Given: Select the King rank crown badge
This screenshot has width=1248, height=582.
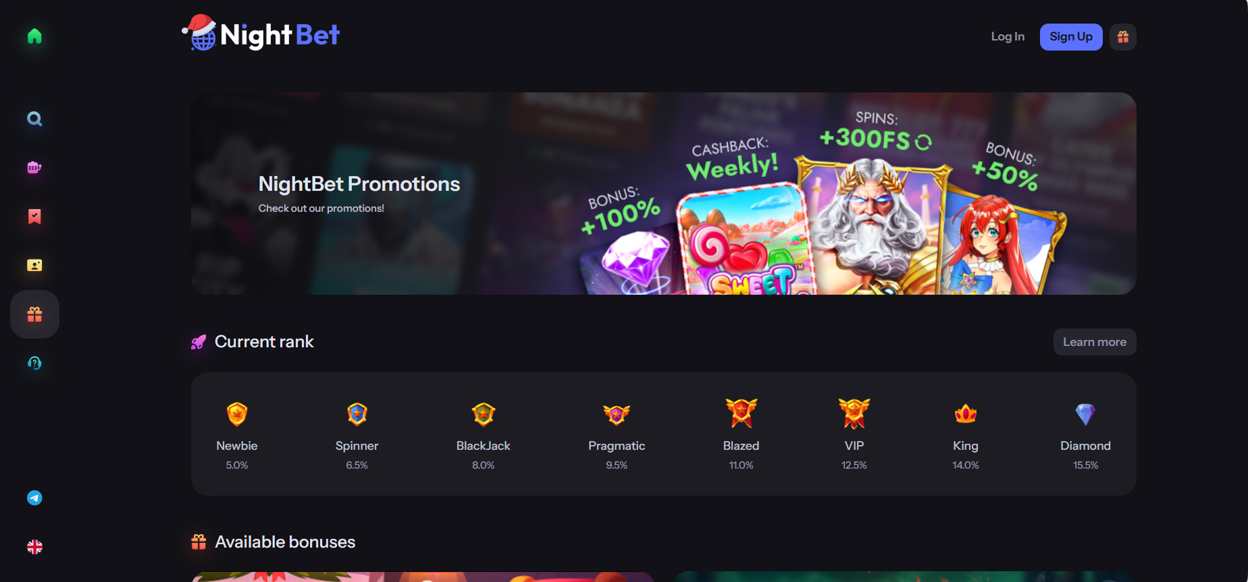Looking at the screenshot, I should [x=966, y=413].
